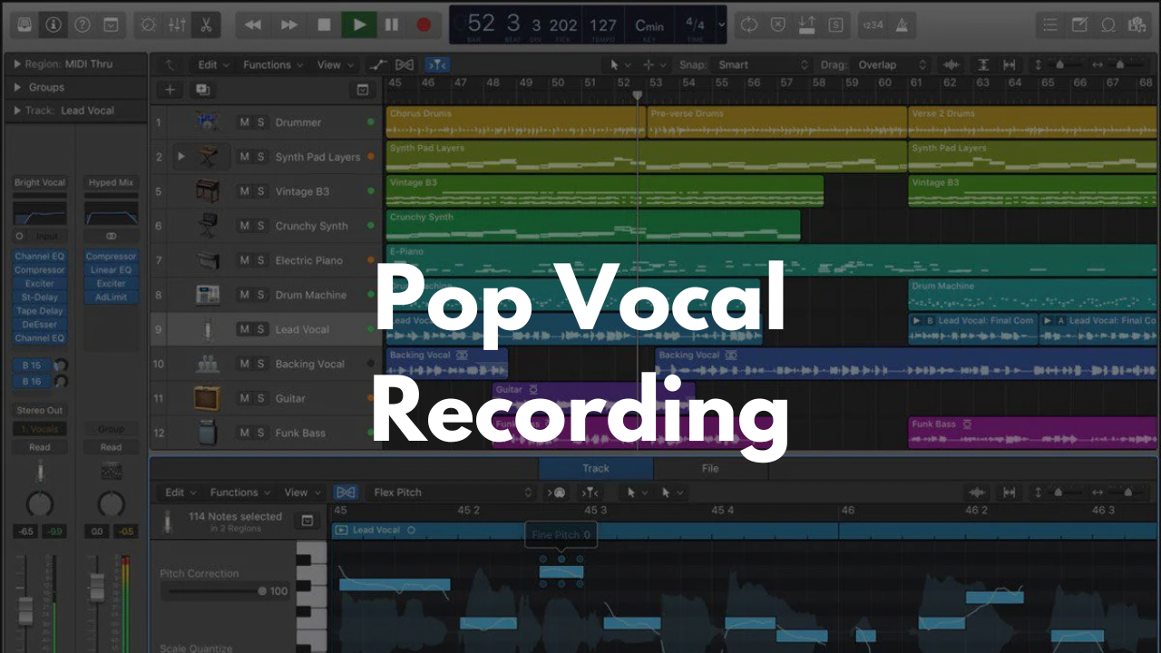1161x653 pixels.
Task: Select the Inspector icon in the toolbar
Action: [53, 24]
